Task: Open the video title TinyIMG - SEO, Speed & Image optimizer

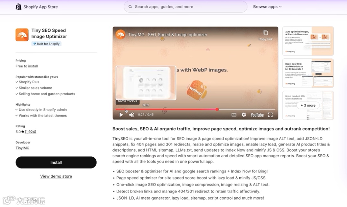Action: 167,35
